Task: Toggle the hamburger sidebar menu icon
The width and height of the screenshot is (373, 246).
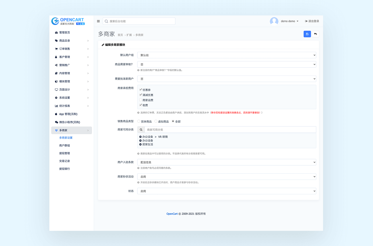Action: [98, 21]
